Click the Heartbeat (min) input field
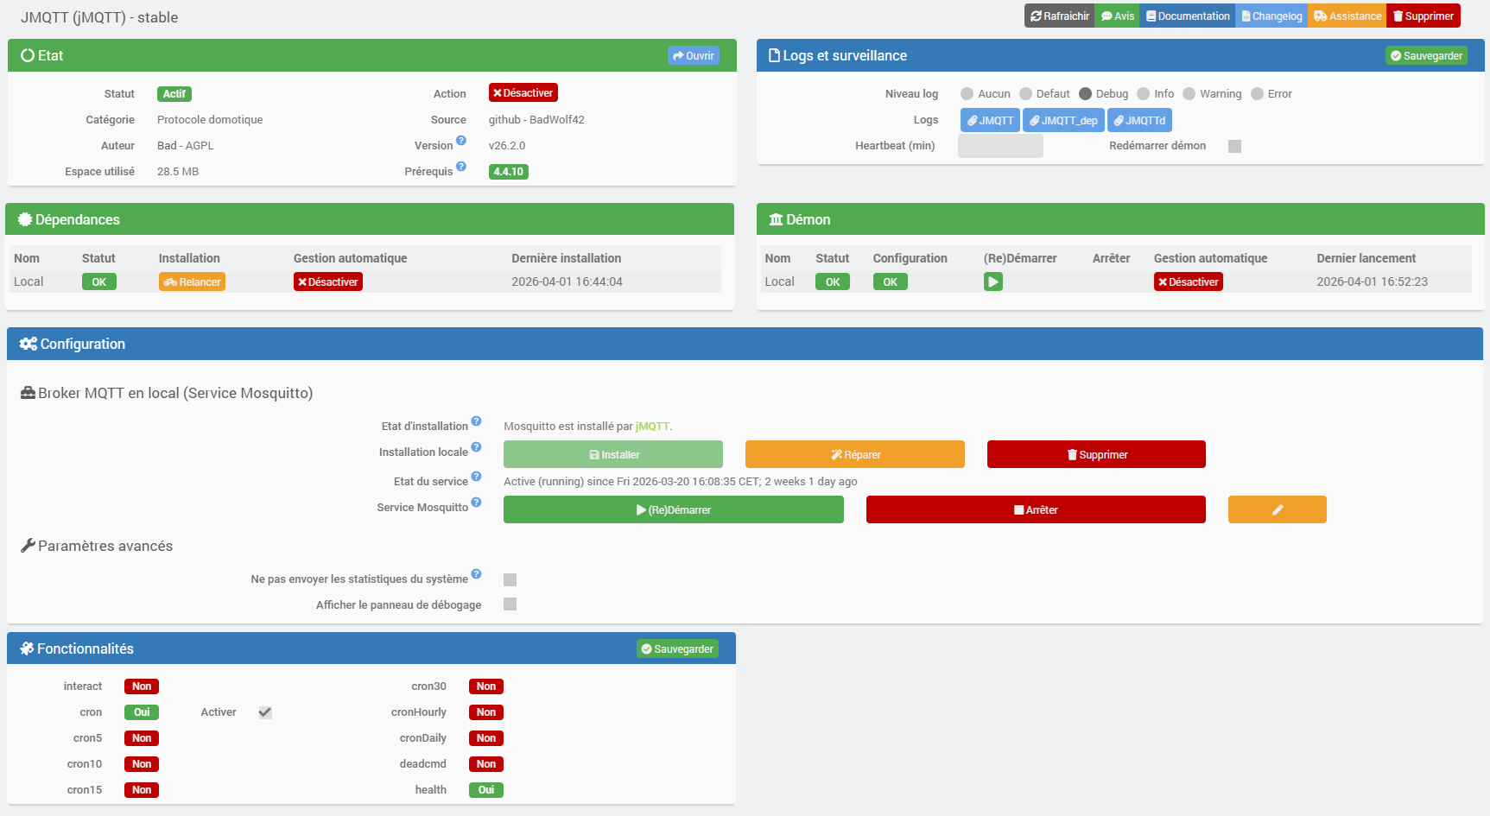This screenshot has width=1490, height=816. 999,146
